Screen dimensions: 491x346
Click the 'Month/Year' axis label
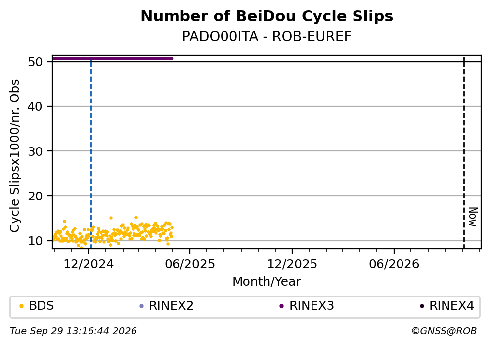(x=267, y=282)
